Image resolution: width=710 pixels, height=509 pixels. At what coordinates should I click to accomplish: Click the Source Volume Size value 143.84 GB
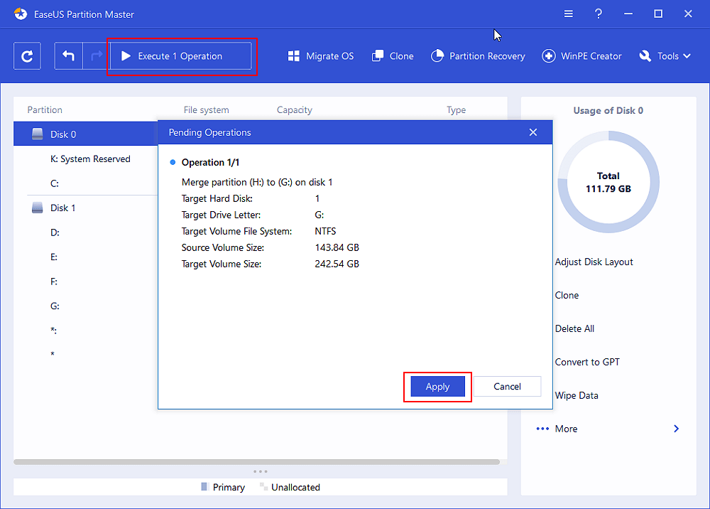[x=337, y=247]
